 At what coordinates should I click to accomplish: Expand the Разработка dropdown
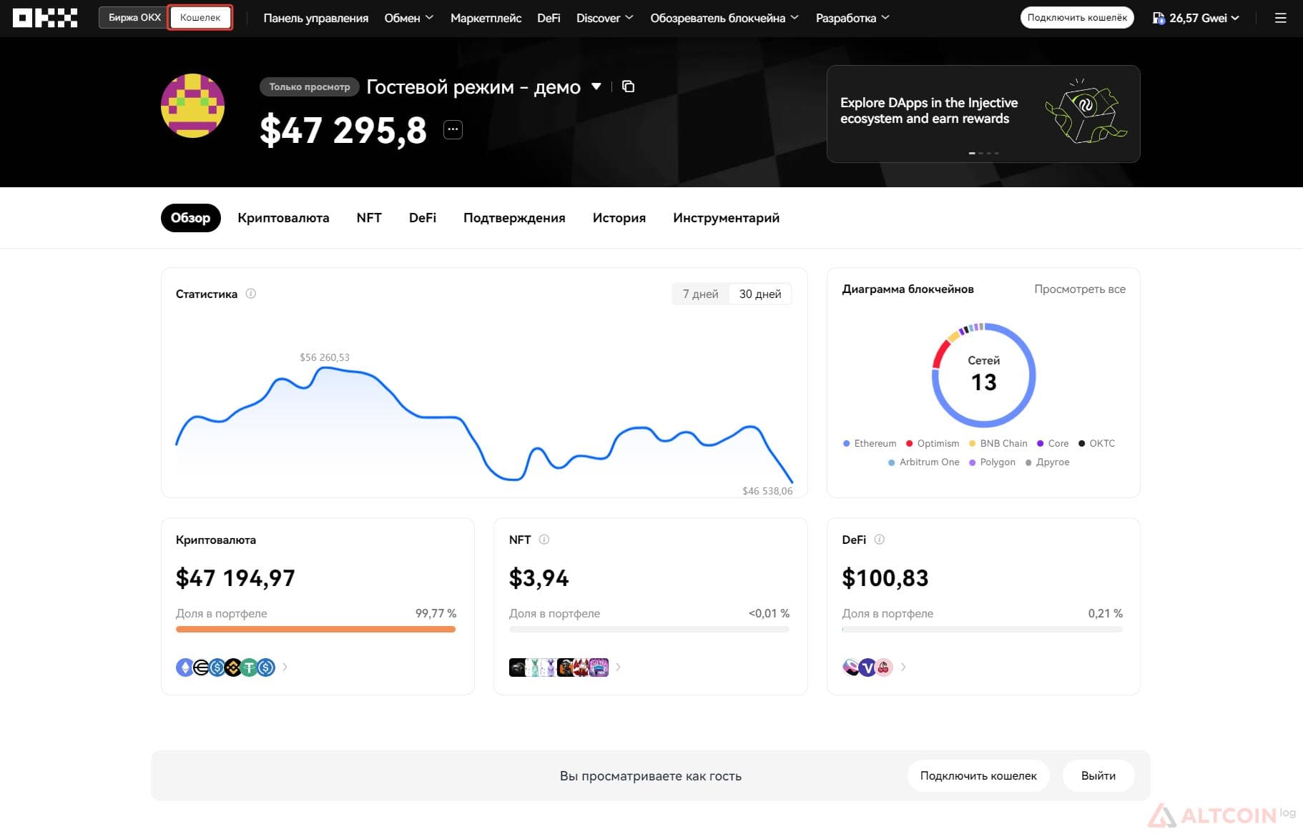[852, 18]
